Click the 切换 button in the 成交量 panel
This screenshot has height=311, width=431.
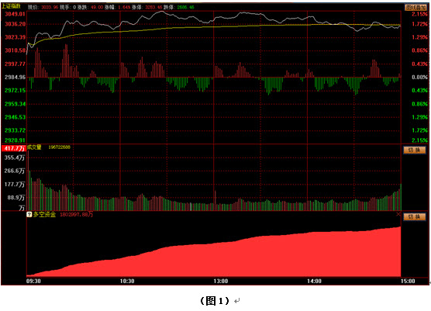point(415,150)
